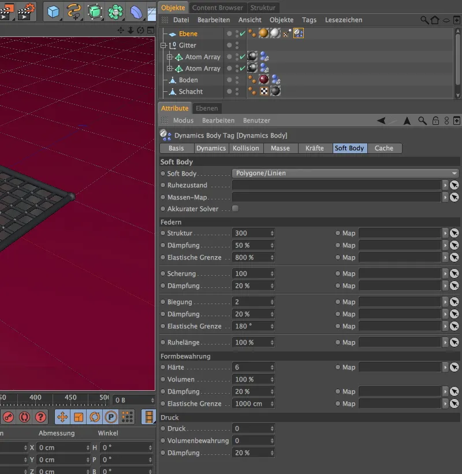
Task: Toggle enable checkmark on second Atom Array
Action: click(243, 68)
